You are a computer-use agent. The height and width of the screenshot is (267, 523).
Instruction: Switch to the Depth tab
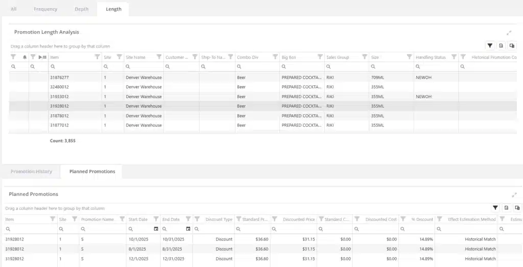pos(81,9)
